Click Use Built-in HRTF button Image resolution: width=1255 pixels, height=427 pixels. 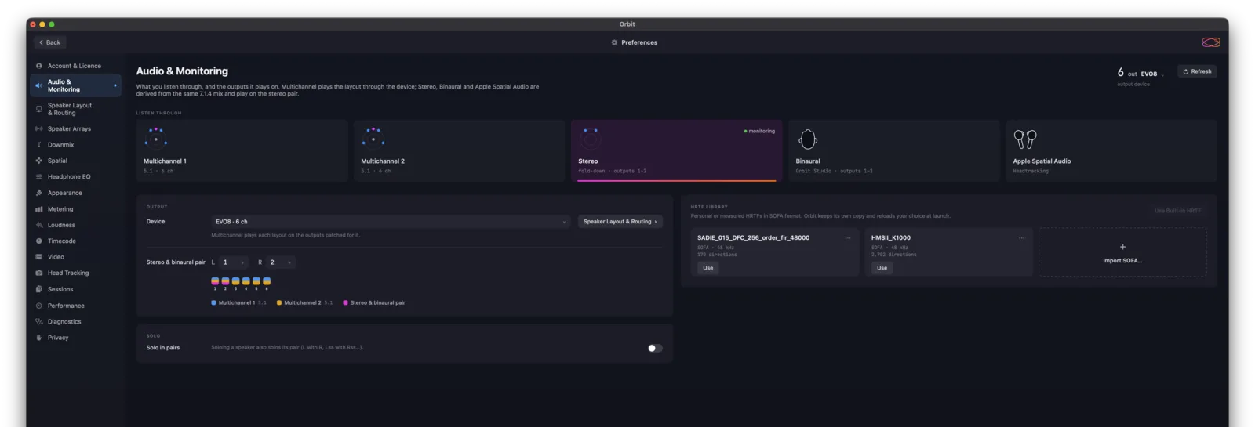[x=1177, y=211]
